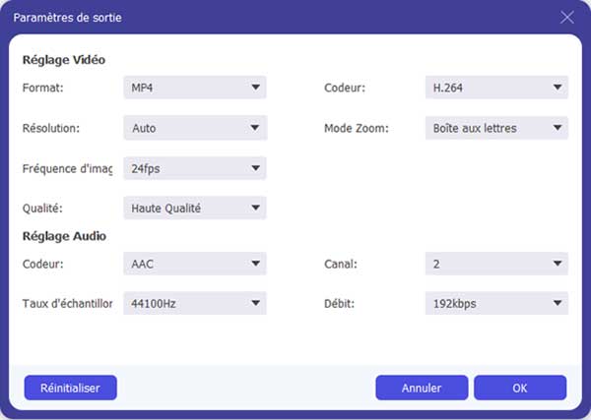Viewport: 591px width, 420px height.
Task: Expand the video Codeur dropdown set to H.264
Action: tap(496, 88)
